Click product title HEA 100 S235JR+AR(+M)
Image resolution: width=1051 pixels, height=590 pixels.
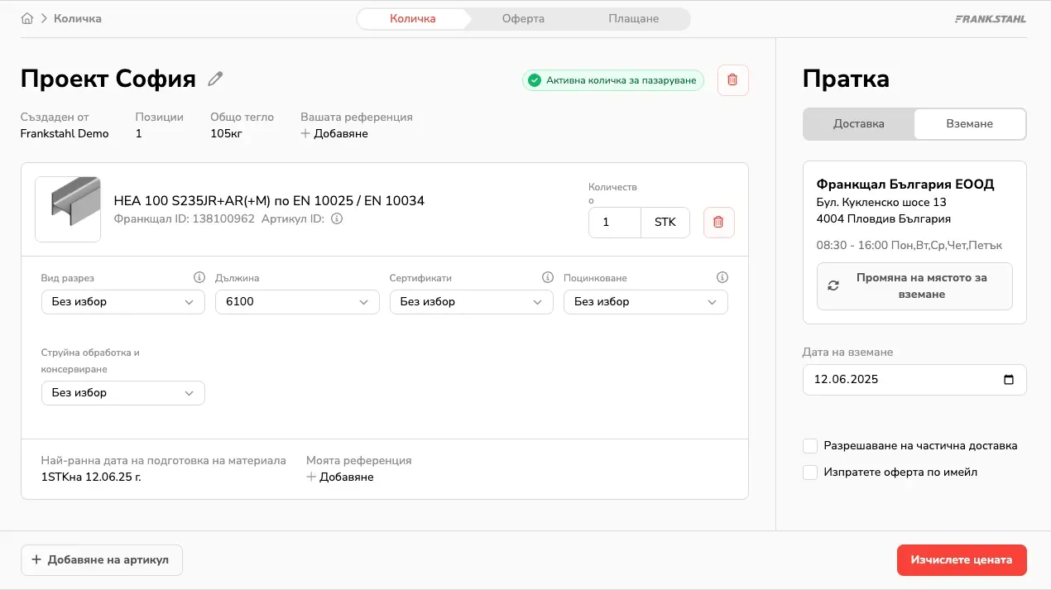point(269,201)
